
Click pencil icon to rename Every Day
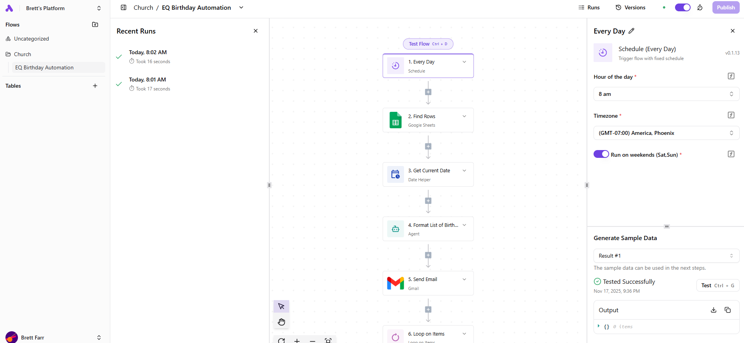[x=631, y=31]
